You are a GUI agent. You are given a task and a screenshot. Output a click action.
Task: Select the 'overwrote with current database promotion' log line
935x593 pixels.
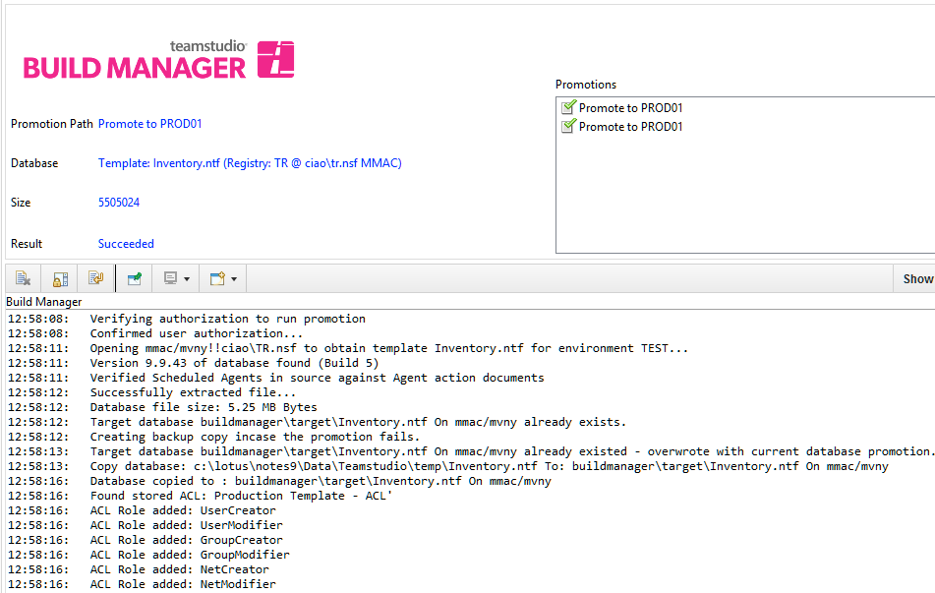click(x=512, y=451)
